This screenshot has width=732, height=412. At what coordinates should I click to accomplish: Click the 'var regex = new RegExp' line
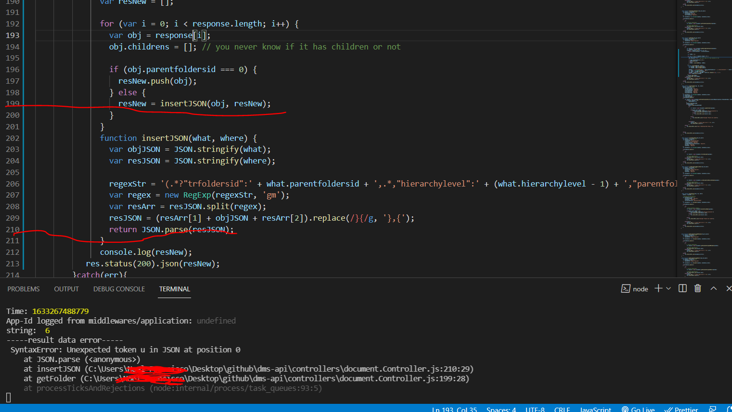[199, 195]
